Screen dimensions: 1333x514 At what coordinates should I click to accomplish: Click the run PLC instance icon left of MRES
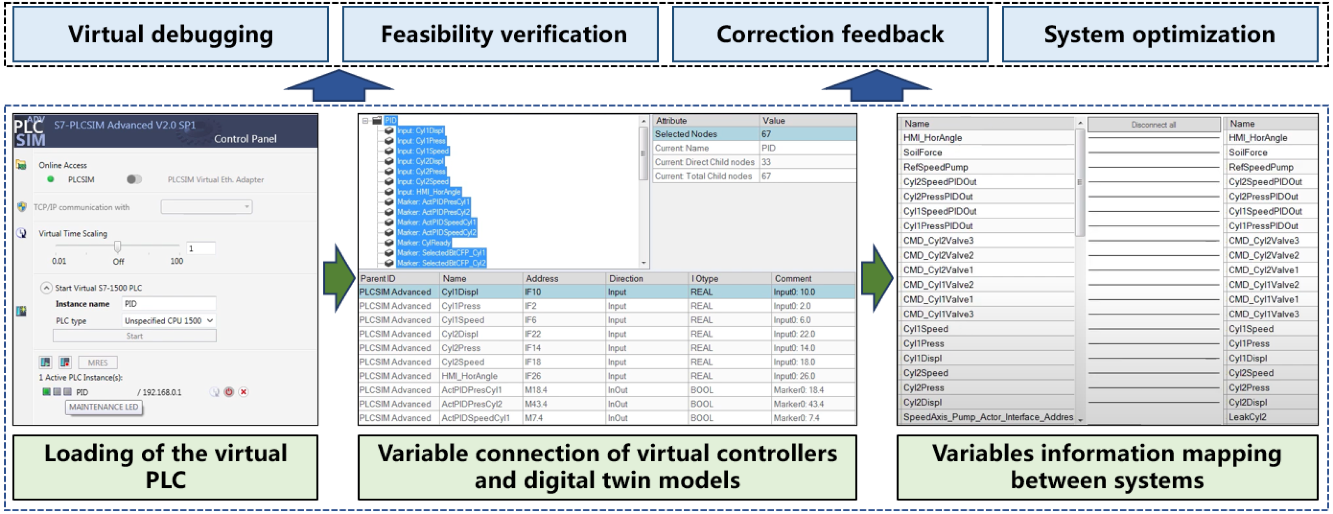pyautogui.click(x=46, y=362)
